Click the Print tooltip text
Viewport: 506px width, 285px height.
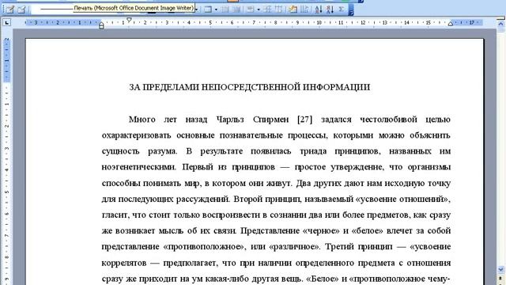(x=134, y=8)
